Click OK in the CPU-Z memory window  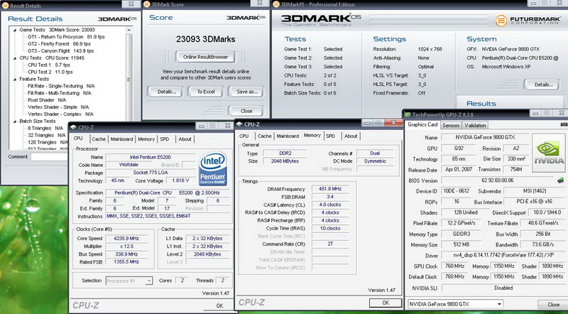[x=386, y=303]
